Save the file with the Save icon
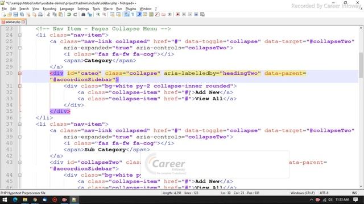 click(x=15, y=14)
